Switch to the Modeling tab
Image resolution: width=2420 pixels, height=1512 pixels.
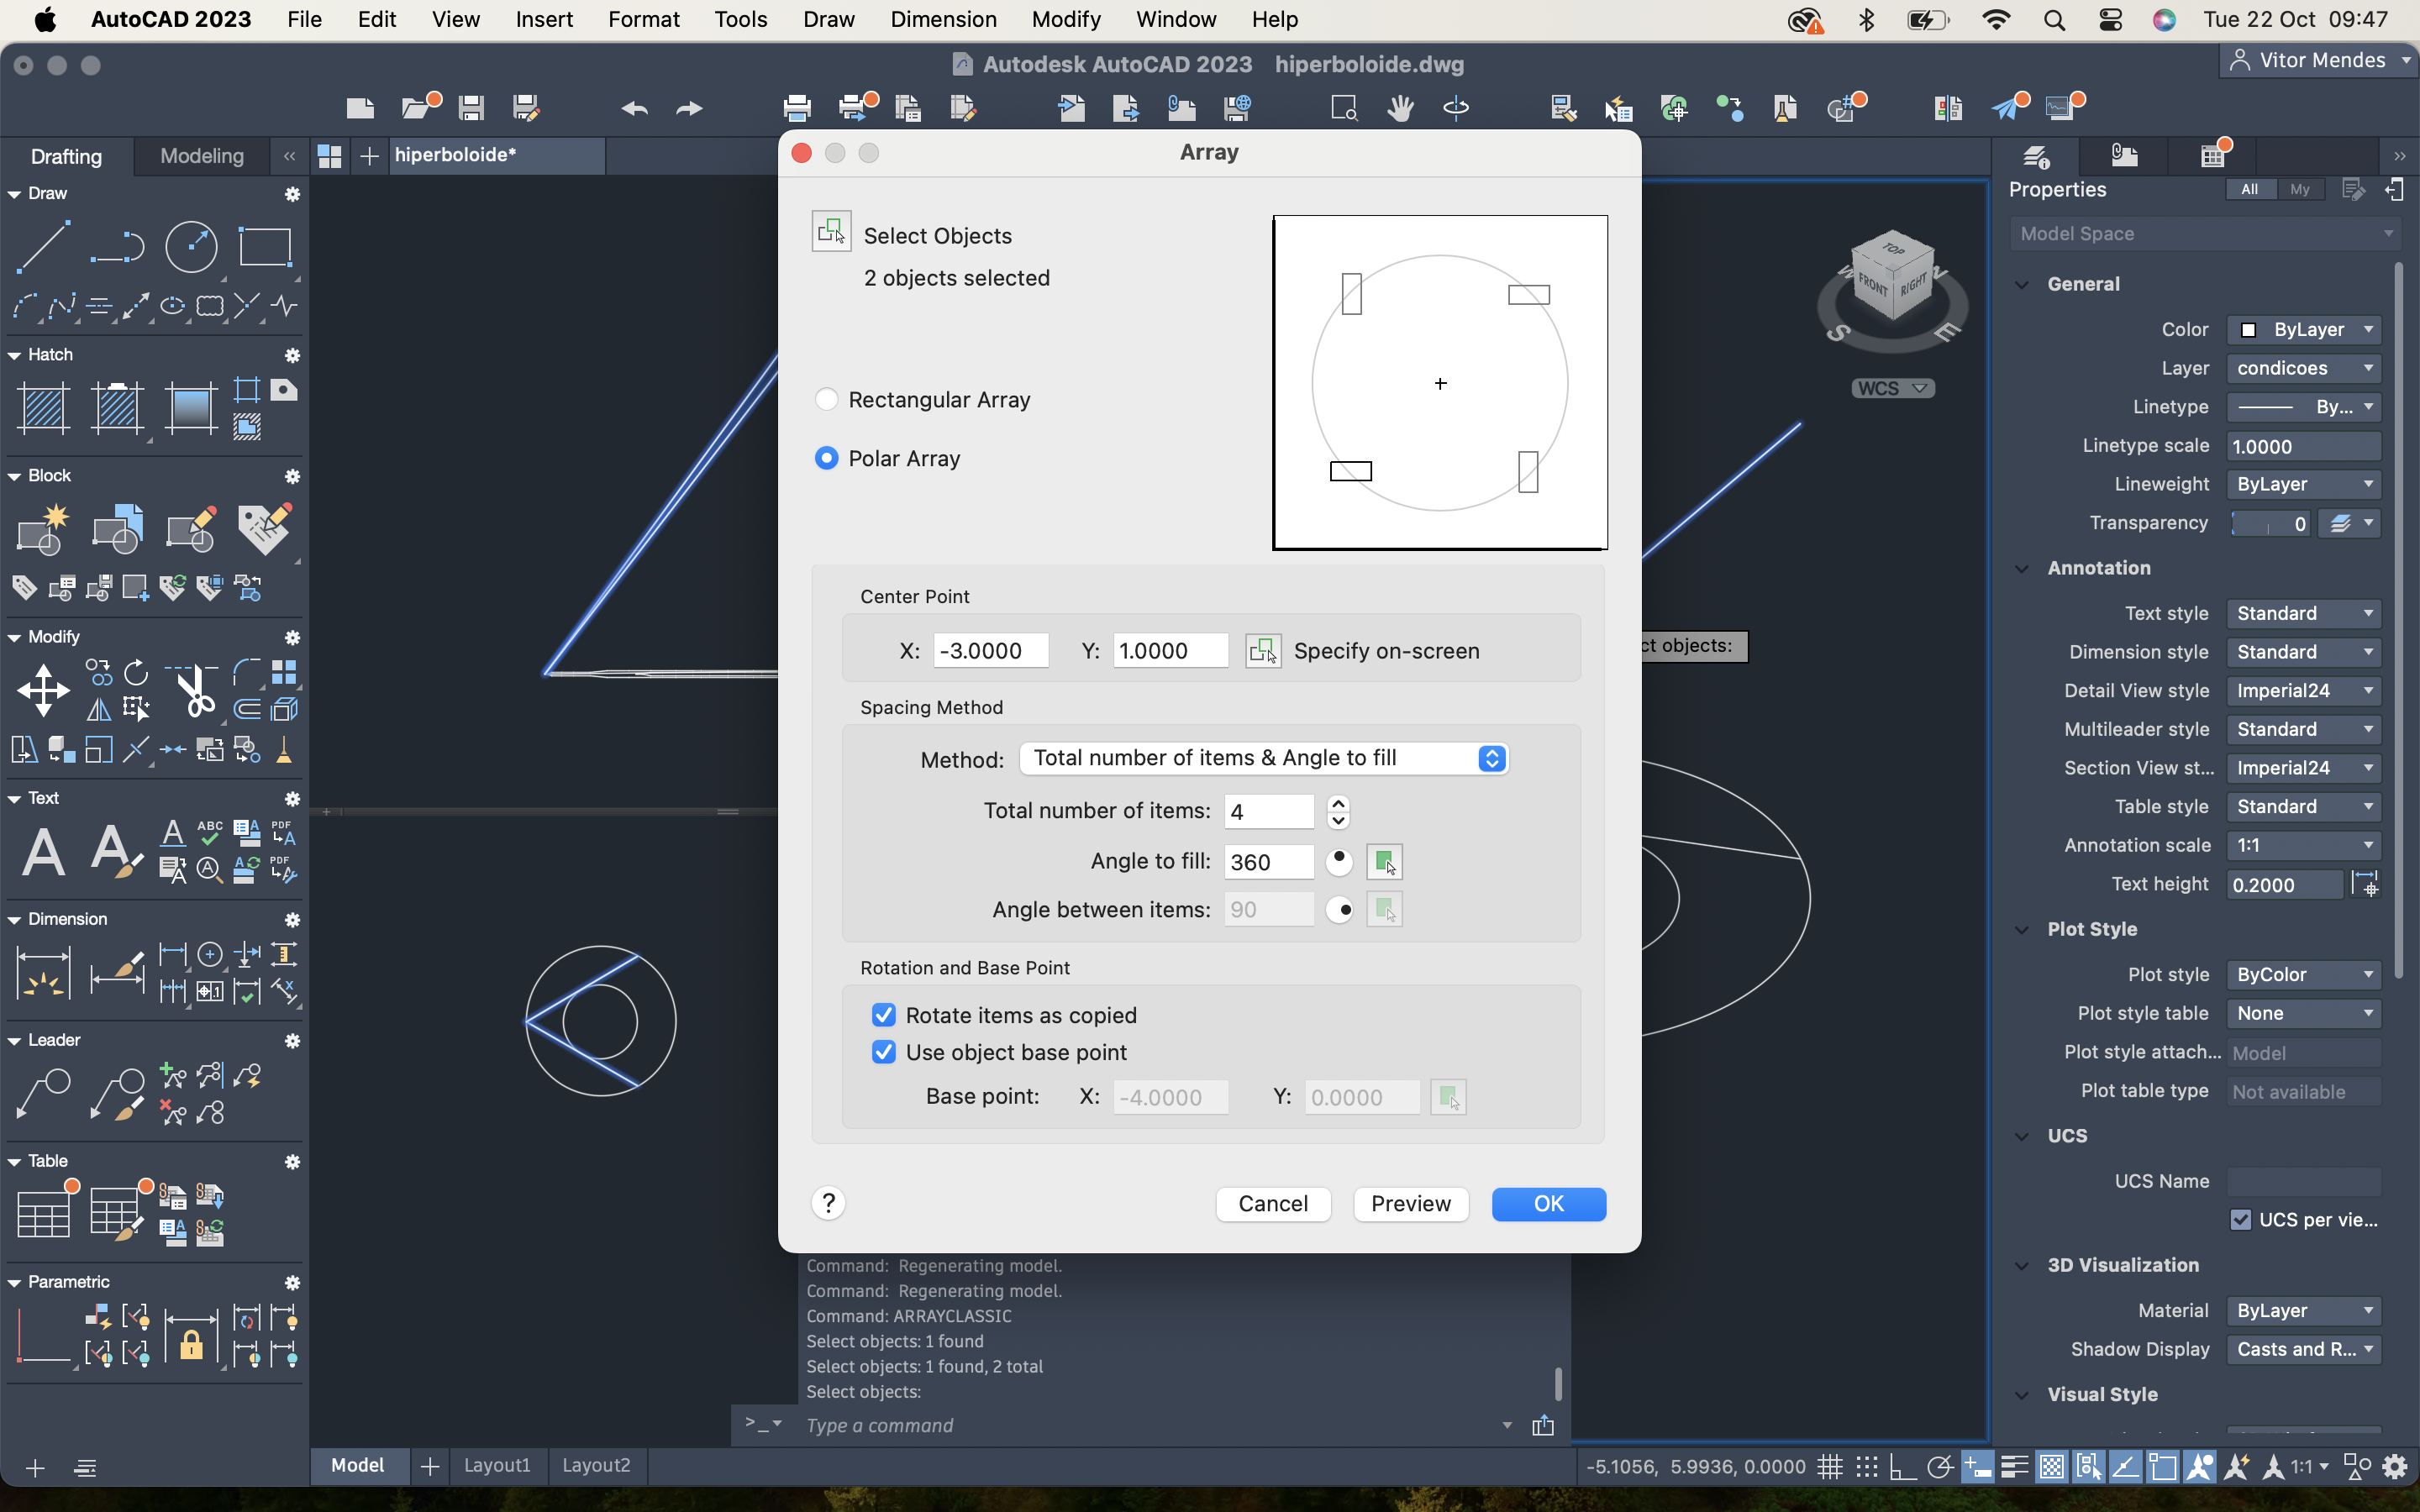click(x=202, y=155)
